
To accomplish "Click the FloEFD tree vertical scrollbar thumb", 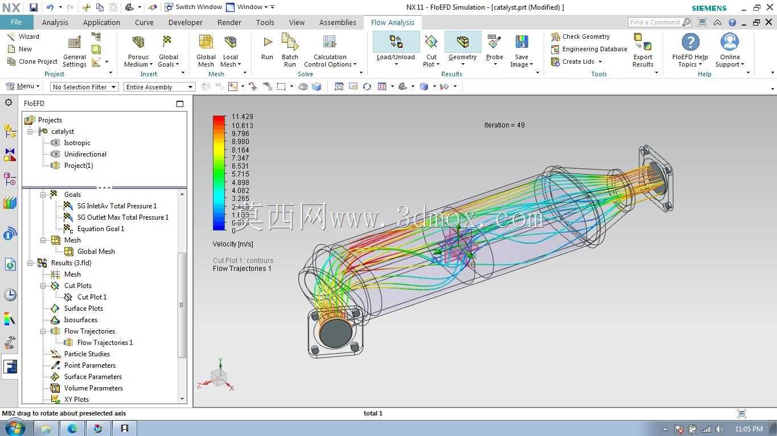I will tap(182, 305).
